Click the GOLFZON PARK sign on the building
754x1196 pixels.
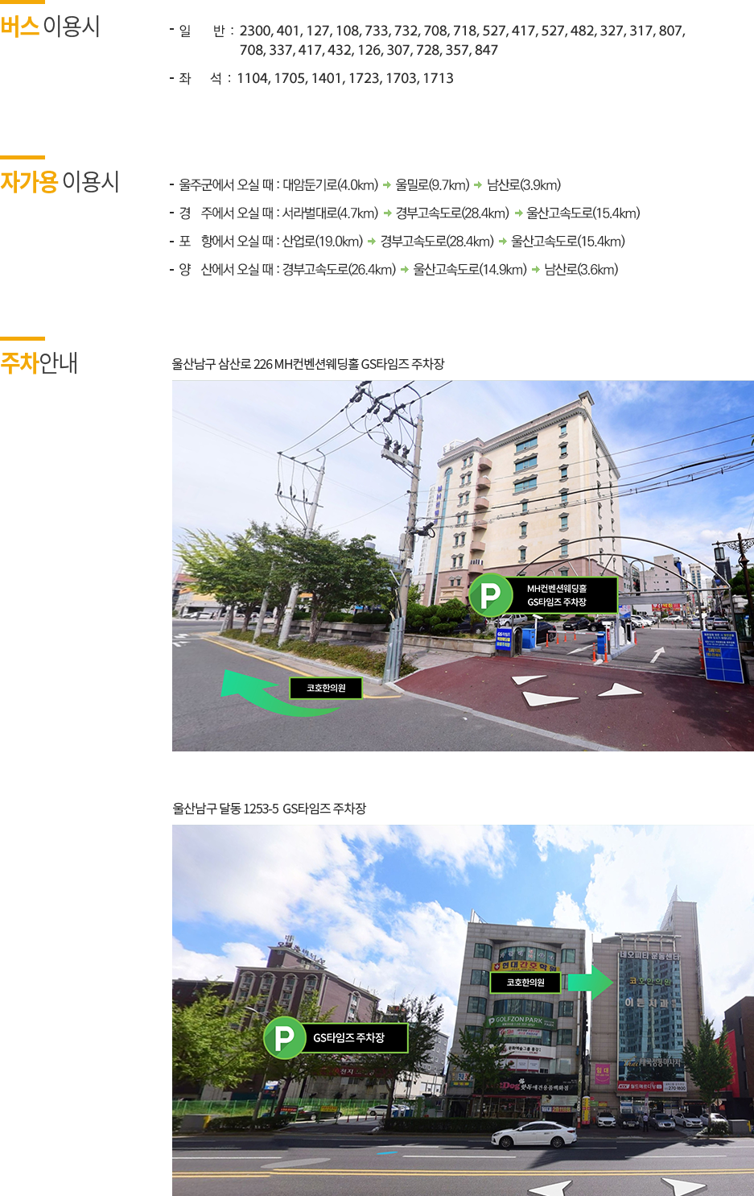tap(521, 1020)
